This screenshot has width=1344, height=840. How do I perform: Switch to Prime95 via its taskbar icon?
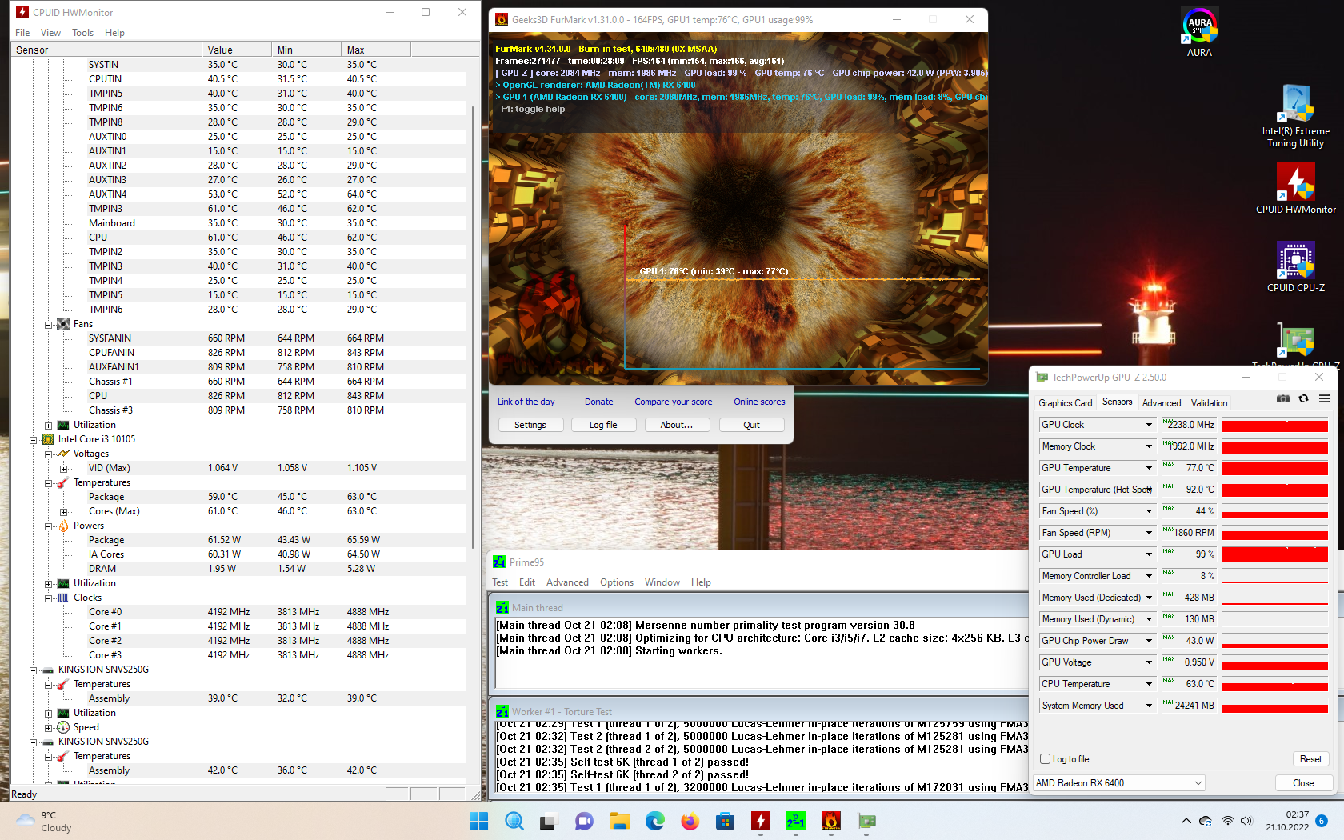[x=796, y=822]
